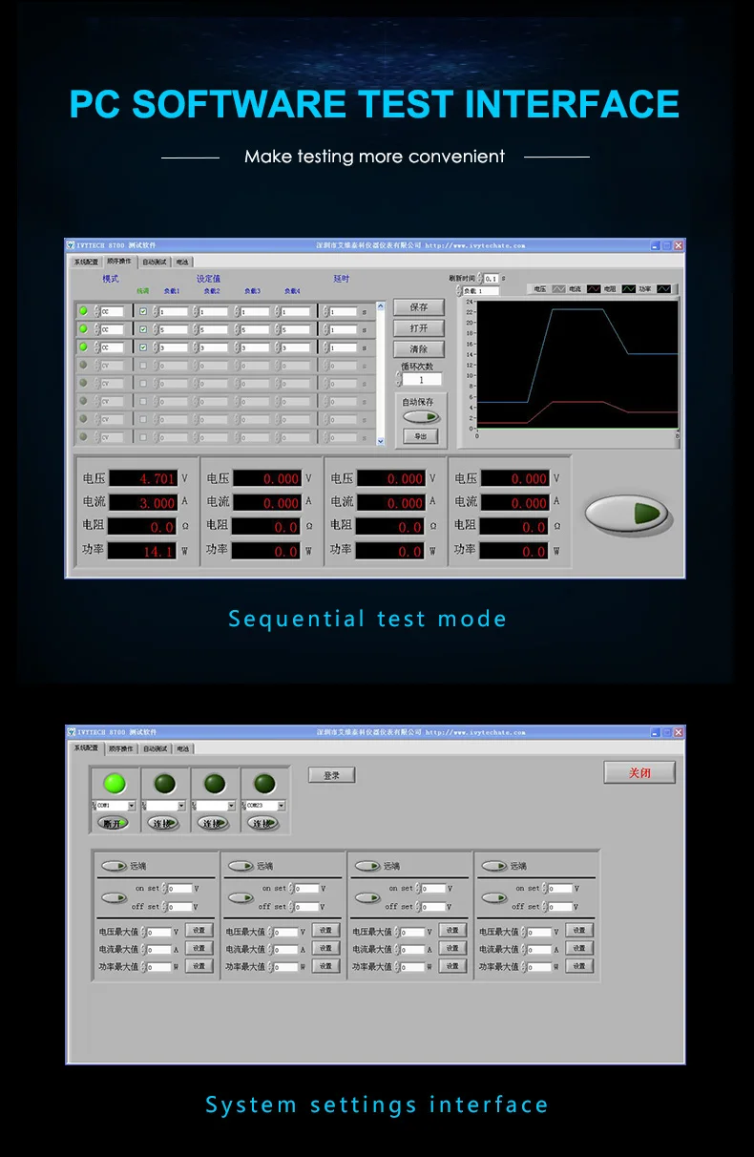Toggle the grey LED of the fourth sequence row
This screenshot has height=1157, width=754.
point(83,365)
